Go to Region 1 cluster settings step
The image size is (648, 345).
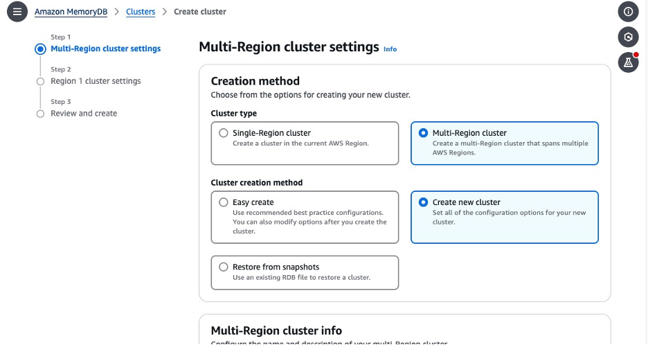pos(96,81)
